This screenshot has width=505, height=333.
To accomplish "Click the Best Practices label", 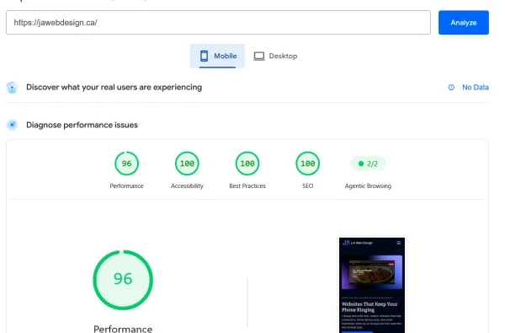I will tap(247, 185).
